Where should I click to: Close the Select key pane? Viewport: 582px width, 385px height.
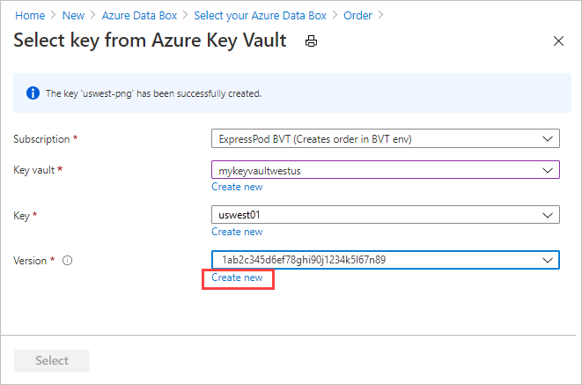(557, 41)
